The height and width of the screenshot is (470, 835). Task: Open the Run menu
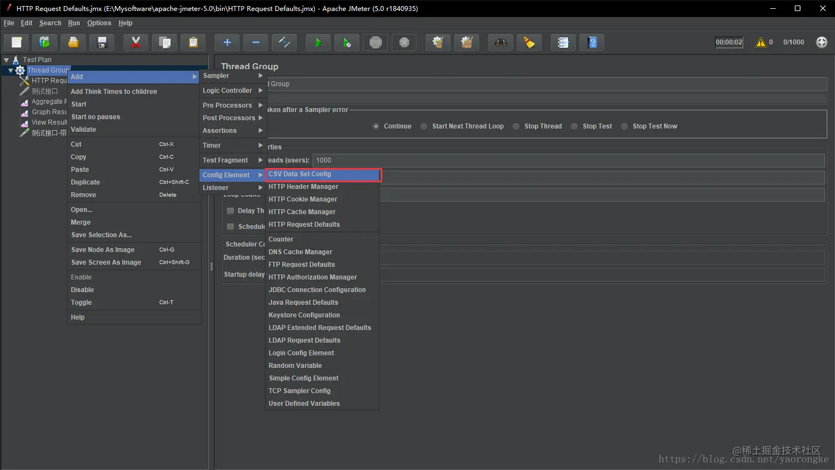(x=74, y=23)
